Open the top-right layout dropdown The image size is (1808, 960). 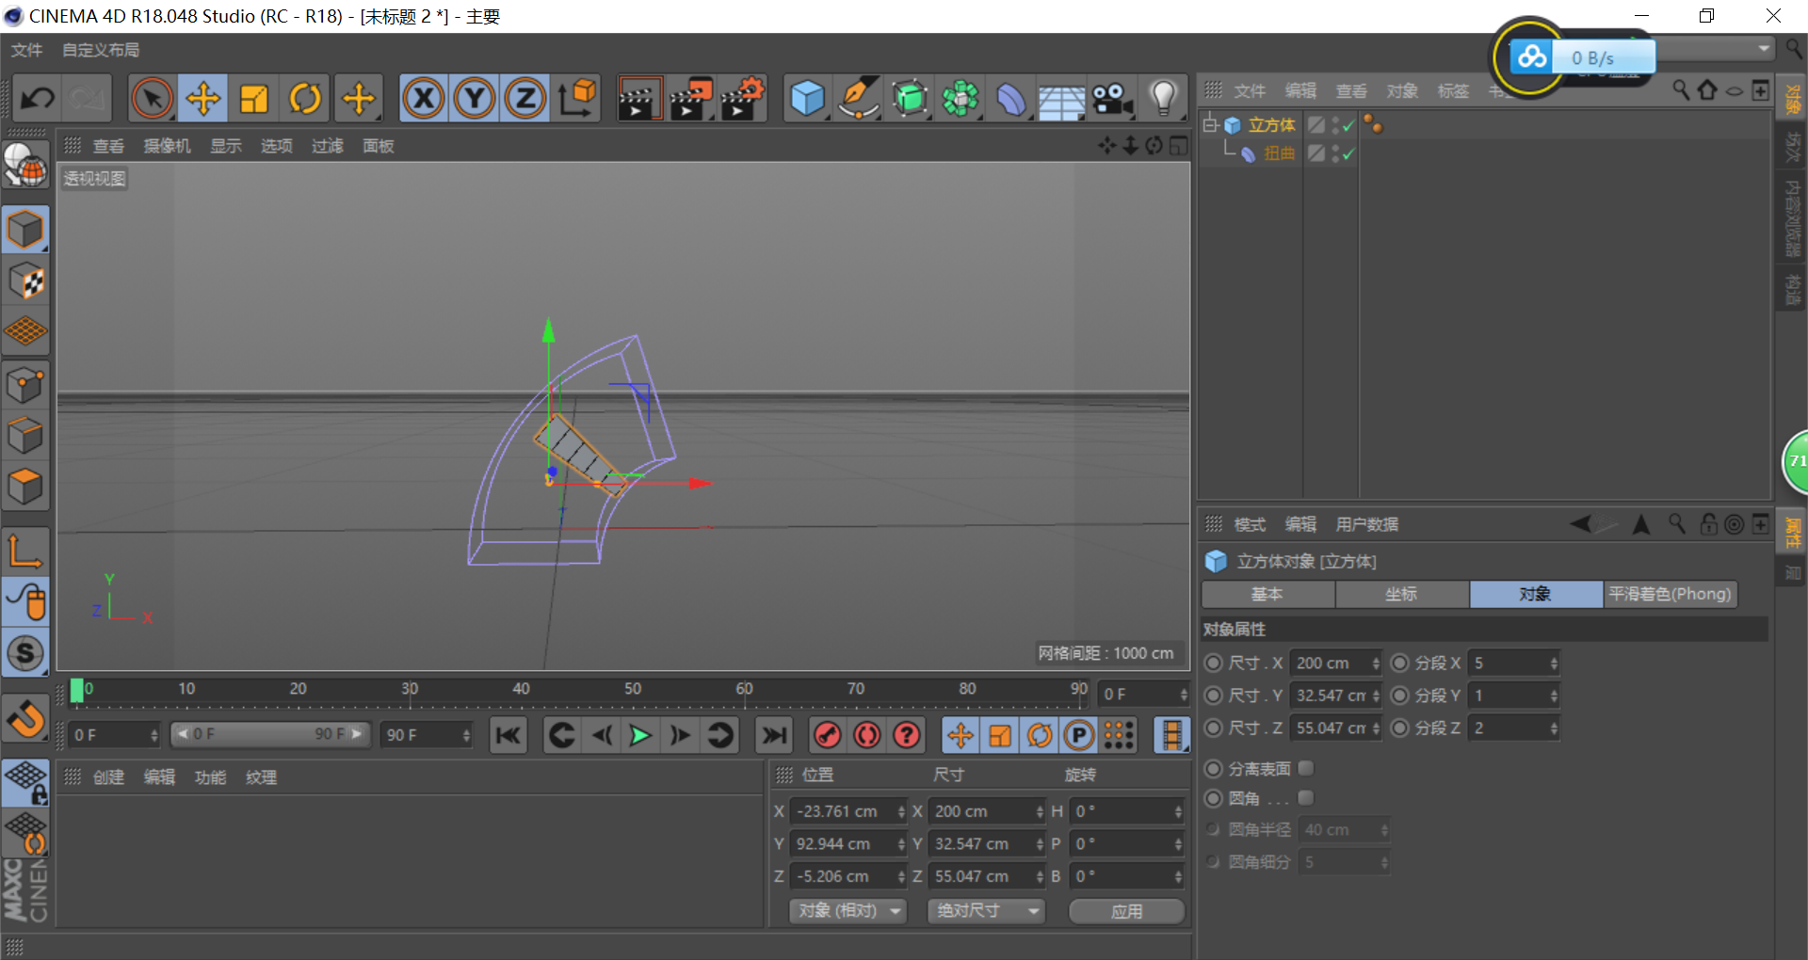click(x=1763, y=48)
